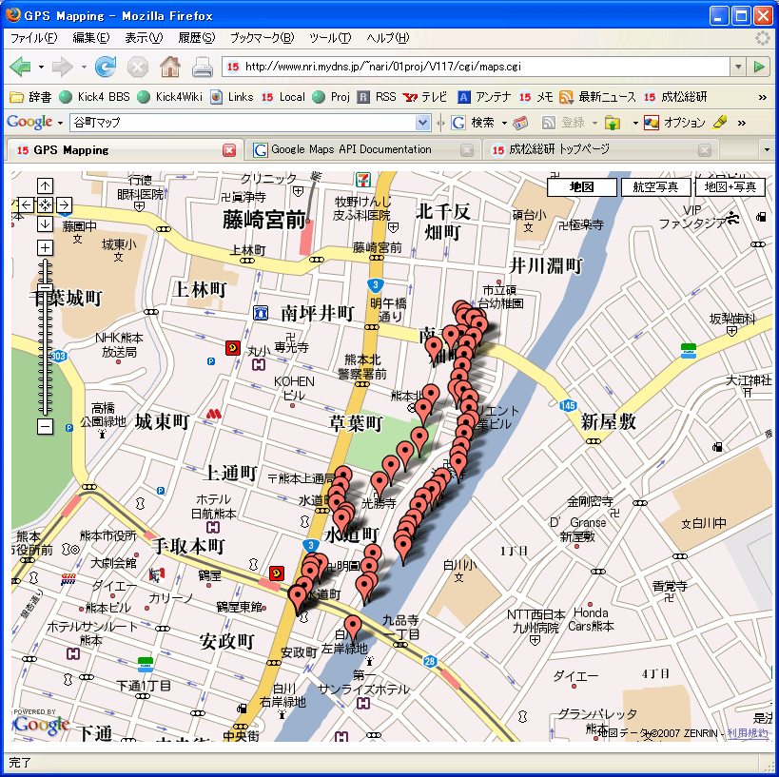Click the Google toolbar highlighter icon
779x777 pixels.
(720, 123)
